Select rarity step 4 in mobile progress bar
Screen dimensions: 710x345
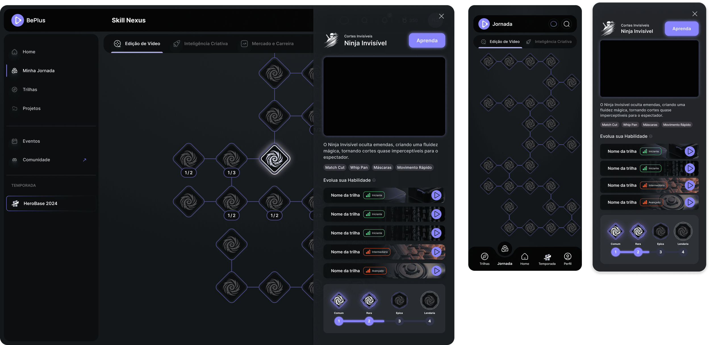coord(683,252)
